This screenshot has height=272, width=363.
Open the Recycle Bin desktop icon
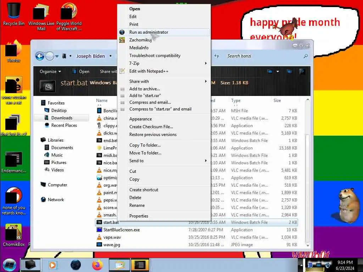coord(13,13)
